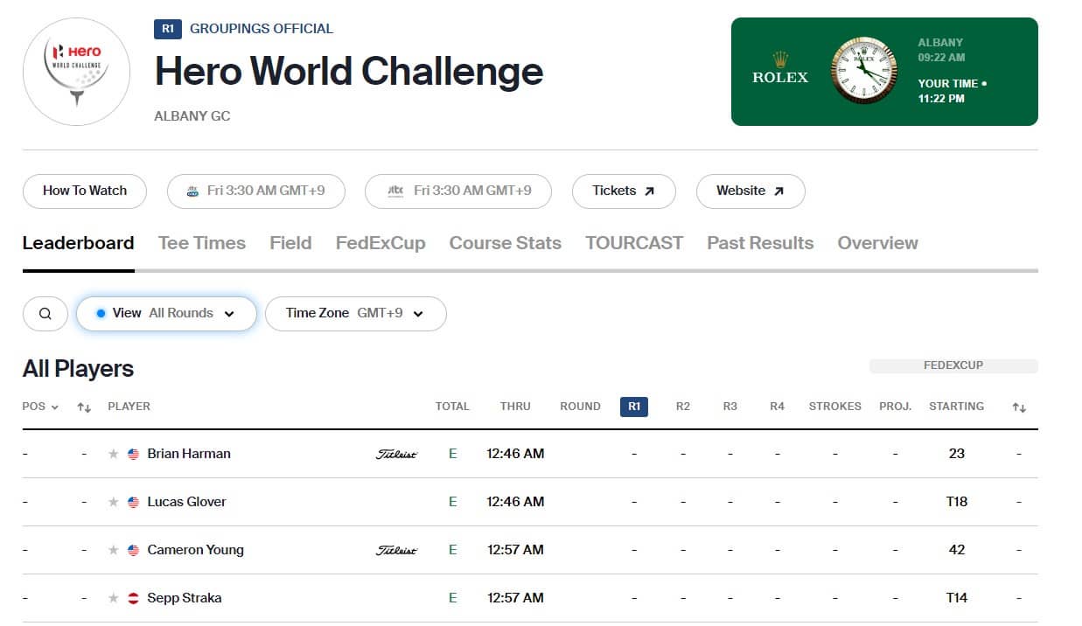
Task: Star Cameron Young as favorite
Action: pos(113,550)
